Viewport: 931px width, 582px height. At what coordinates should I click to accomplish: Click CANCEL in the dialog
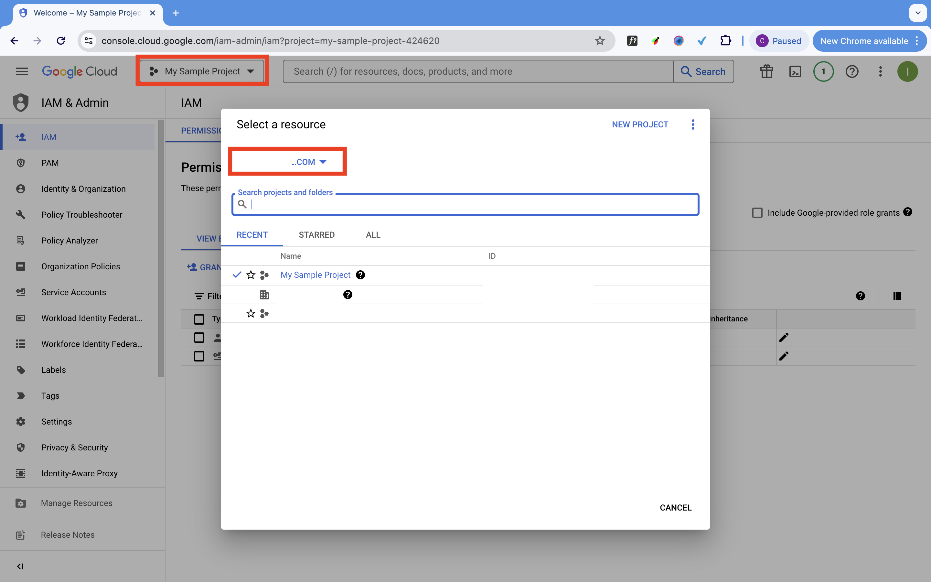[676, 507]
